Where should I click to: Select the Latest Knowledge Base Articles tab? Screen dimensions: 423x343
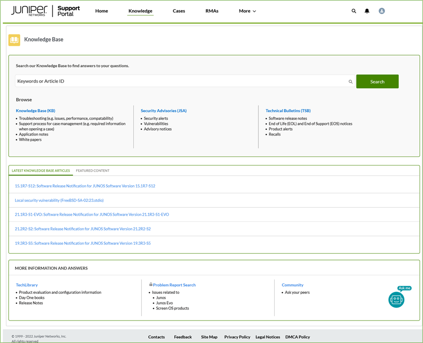tap(41, 170)
